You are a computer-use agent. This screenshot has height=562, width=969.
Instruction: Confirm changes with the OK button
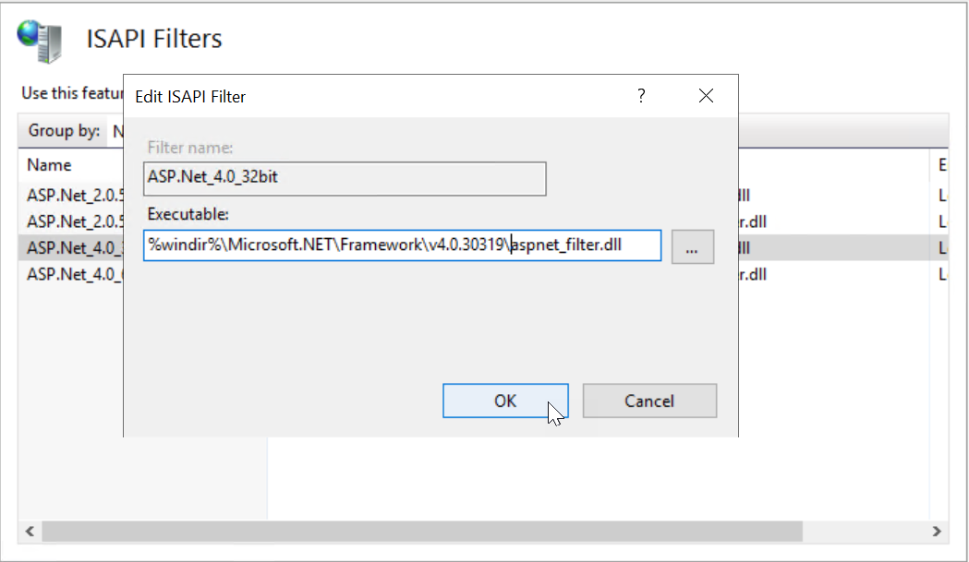pos(505,401)
